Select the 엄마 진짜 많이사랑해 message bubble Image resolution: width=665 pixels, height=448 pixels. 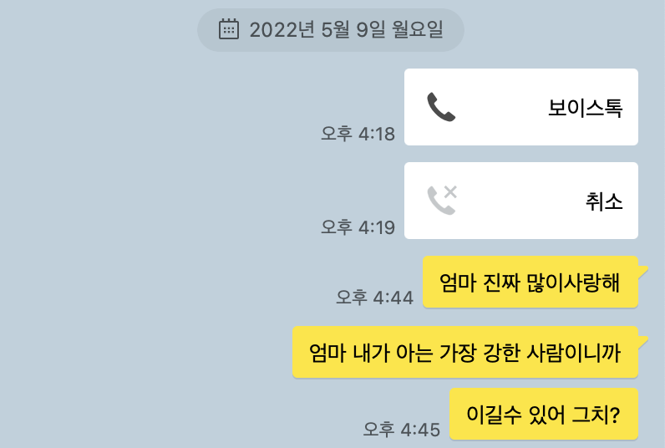(530, 283)
